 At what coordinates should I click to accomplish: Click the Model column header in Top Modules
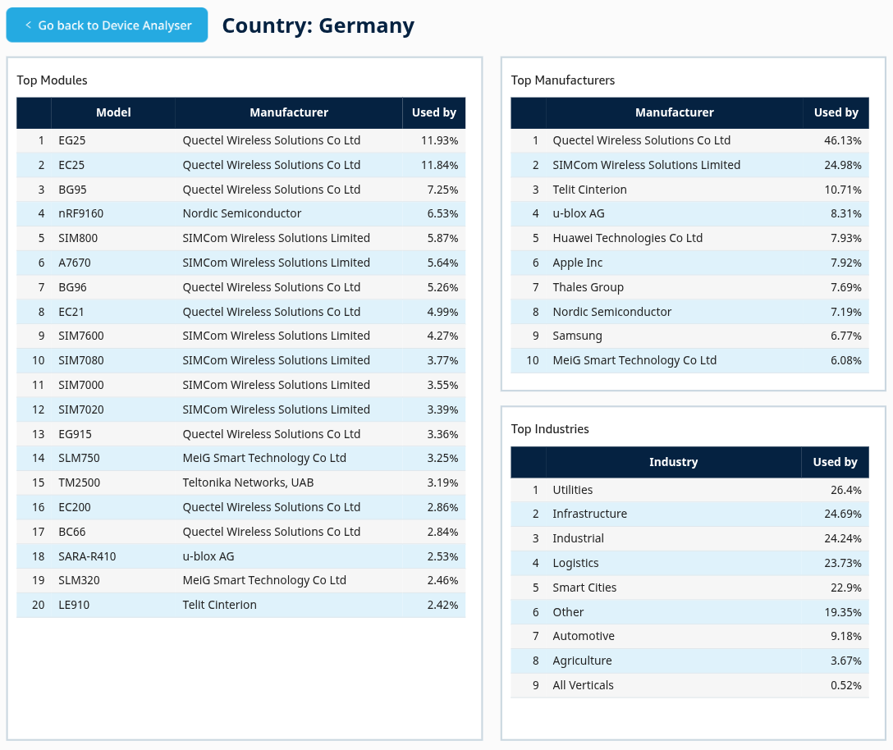113,112
